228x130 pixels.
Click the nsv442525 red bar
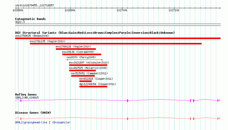[x=82, y=70]
